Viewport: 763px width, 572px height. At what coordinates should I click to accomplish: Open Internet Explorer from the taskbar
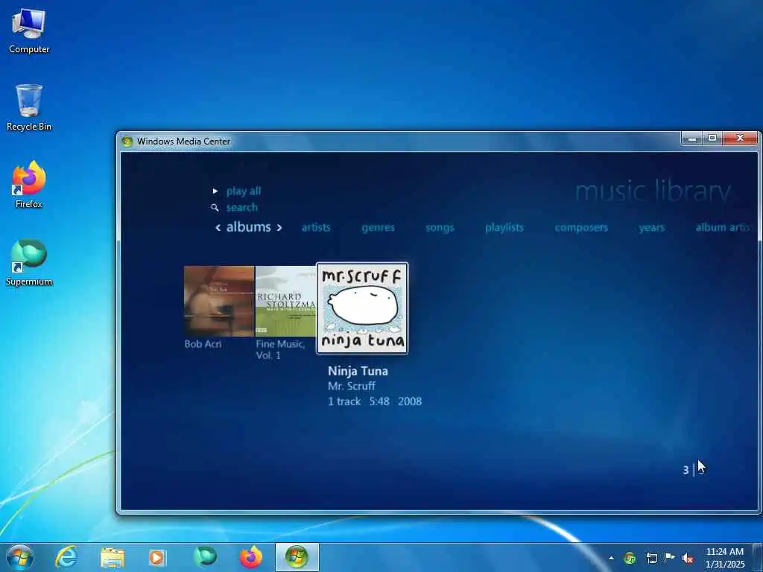[66, 557]
